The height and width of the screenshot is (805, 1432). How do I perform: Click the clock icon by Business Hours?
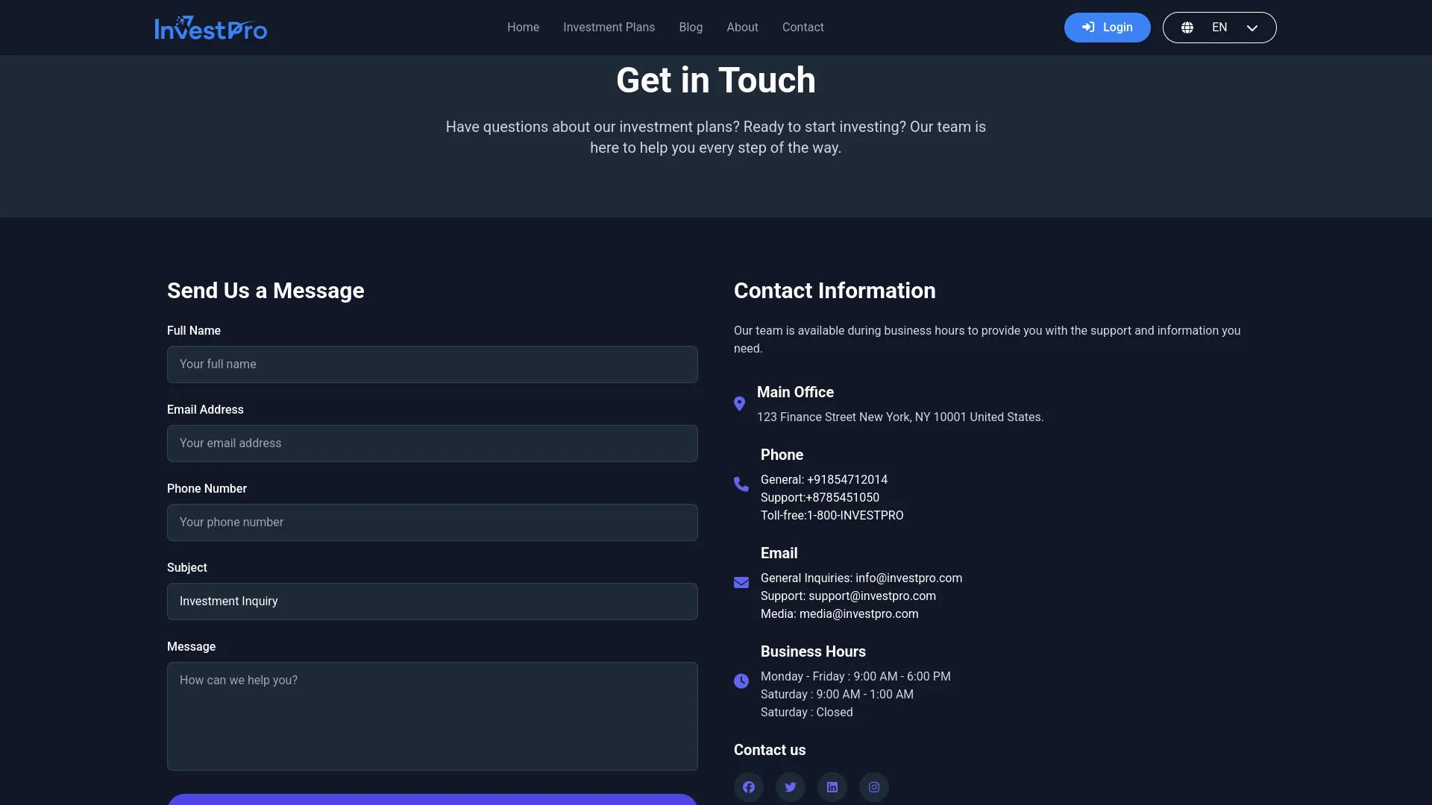coord(741,681)
